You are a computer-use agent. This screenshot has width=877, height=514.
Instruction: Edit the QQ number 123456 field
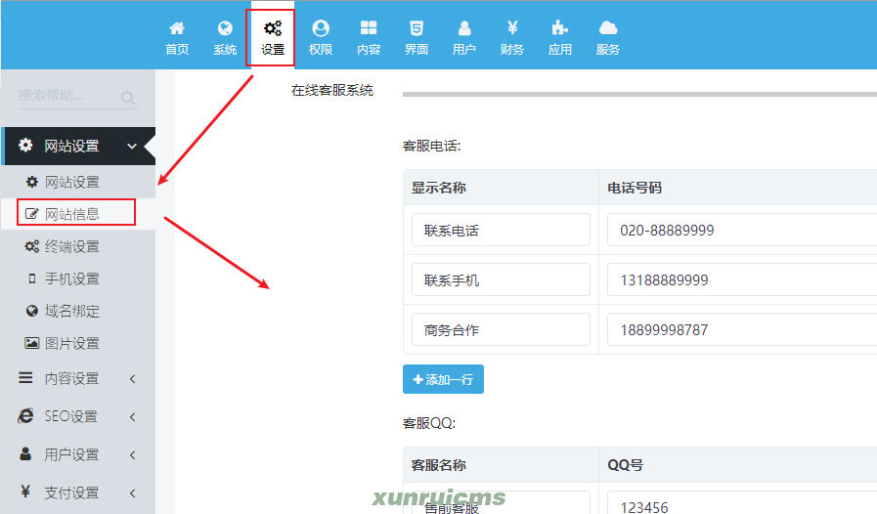(742, 503)
